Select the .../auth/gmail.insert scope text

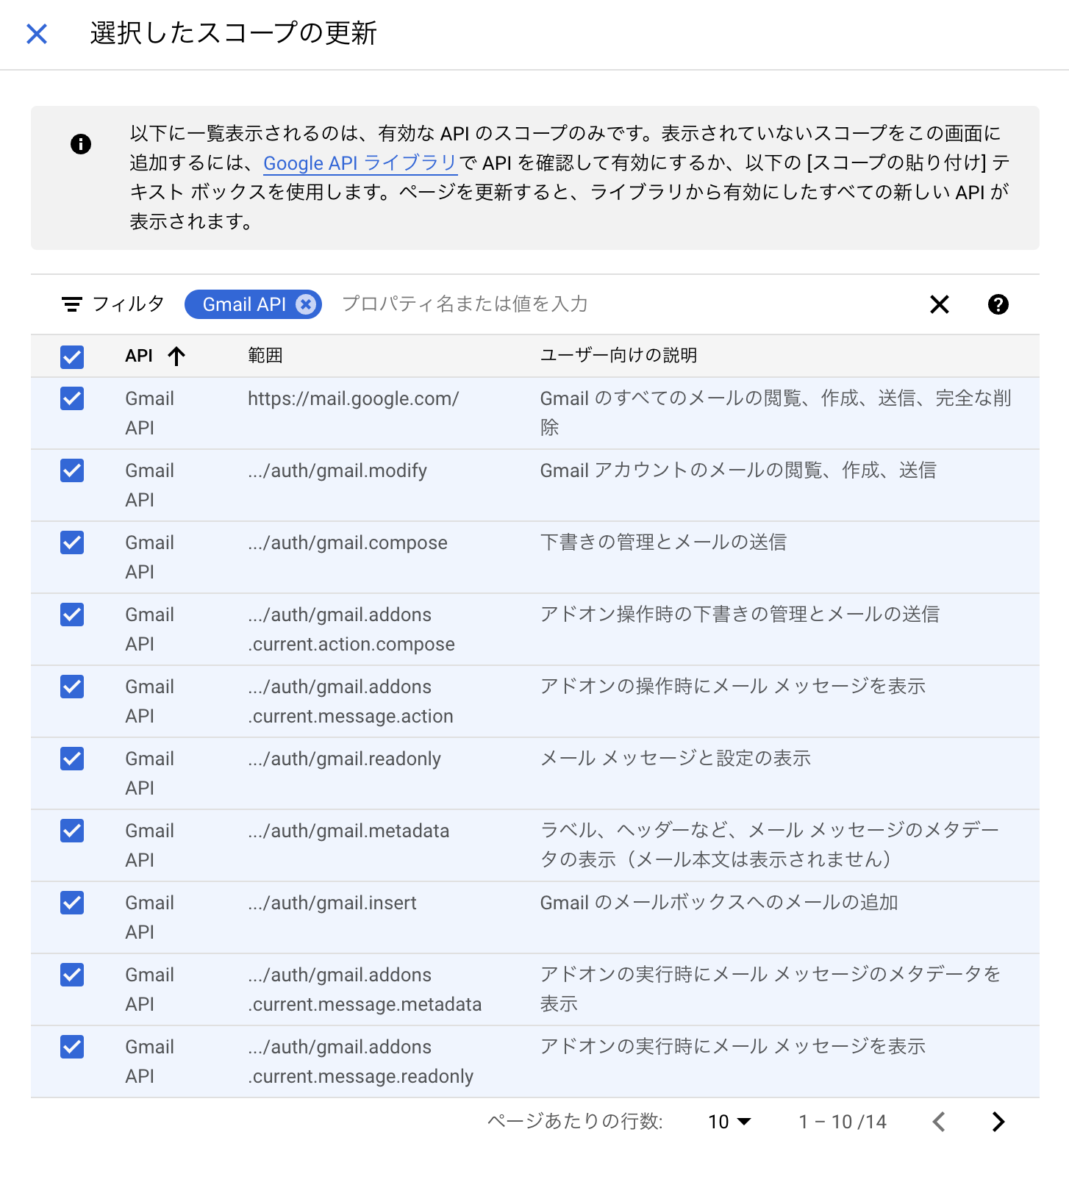pos(332,903)
